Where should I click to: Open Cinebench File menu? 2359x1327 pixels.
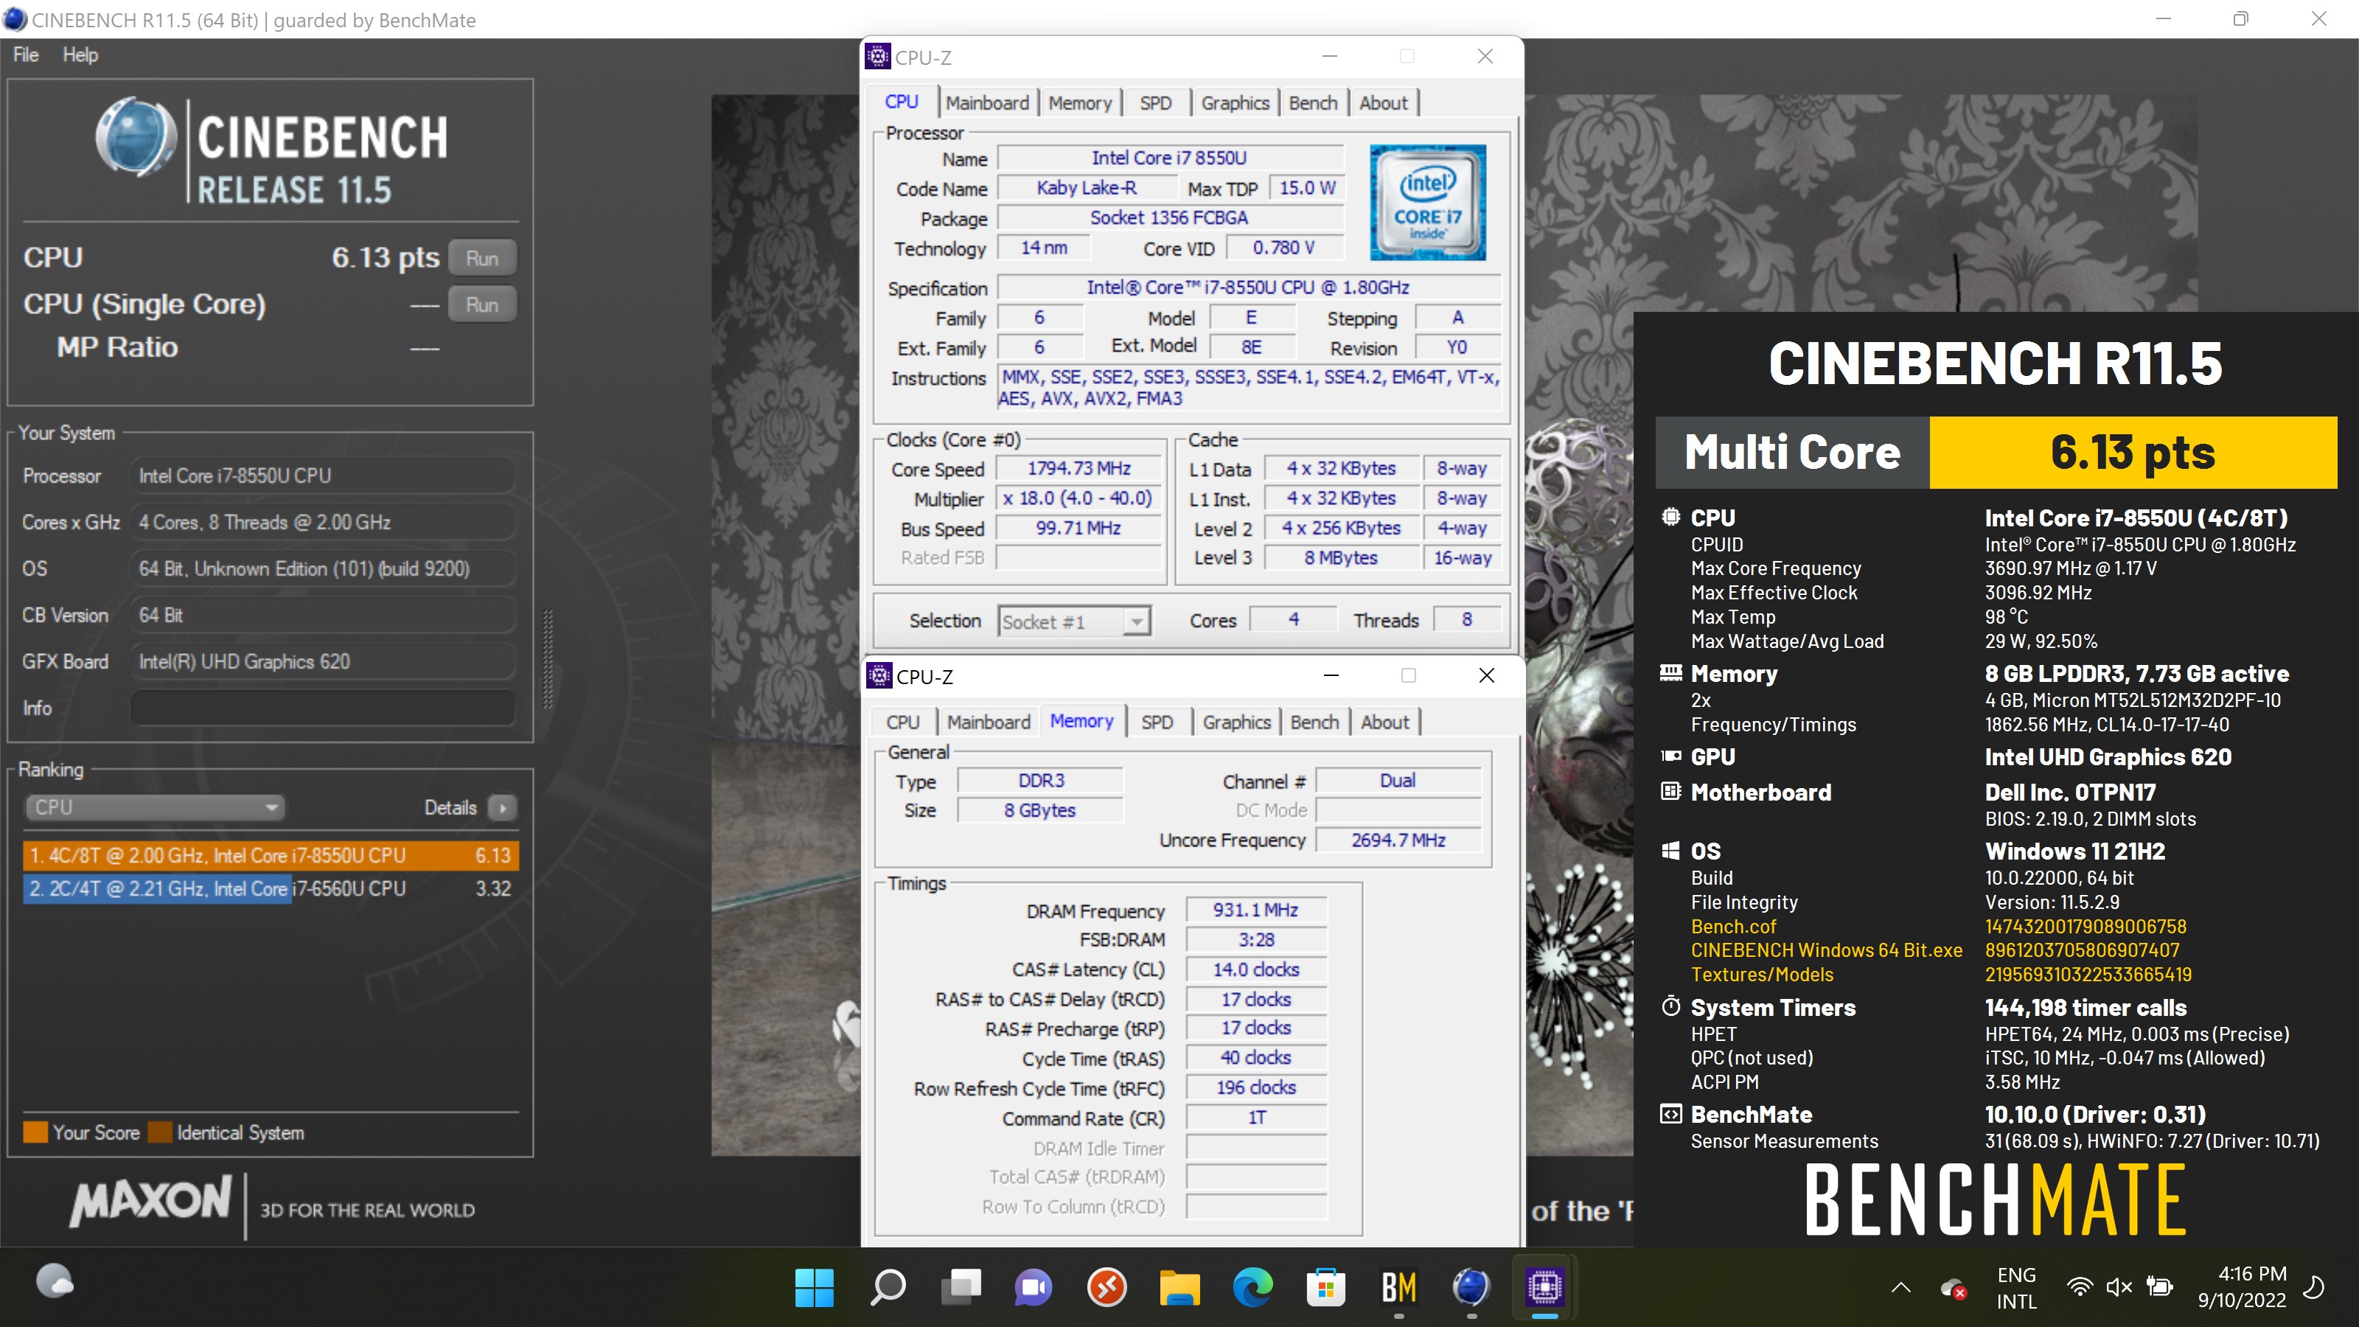(26, 55)
